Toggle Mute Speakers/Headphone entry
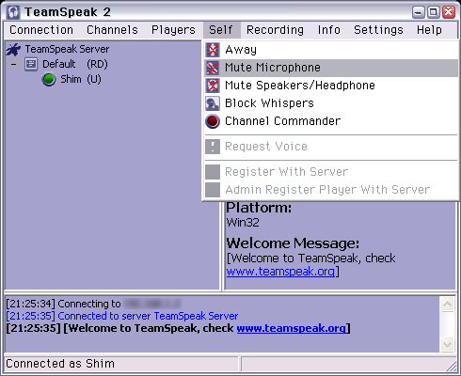This screenshot has height=376, width=461. [331, 86]
